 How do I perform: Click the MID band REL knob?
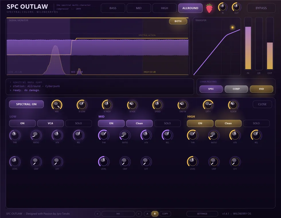click(167, 135)
